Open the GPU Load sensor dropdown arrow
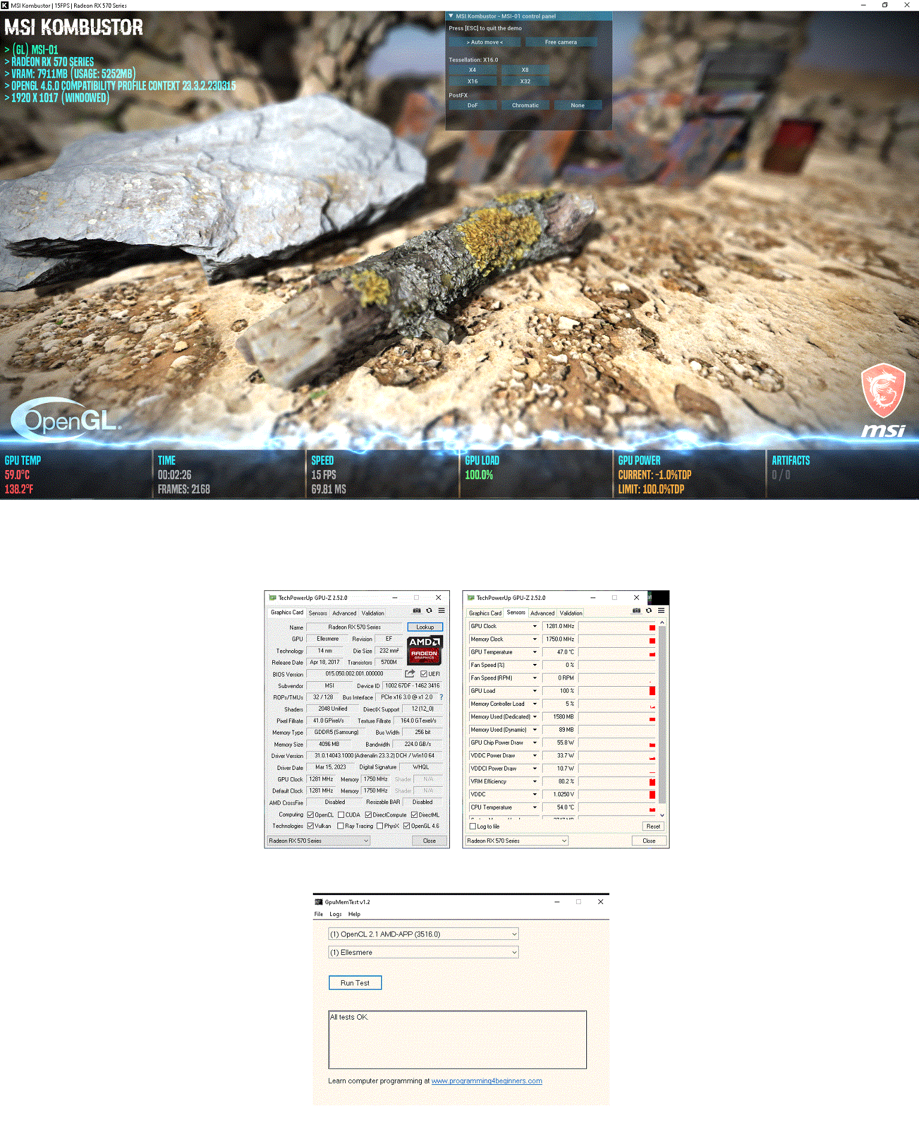The height and width of the screenshot is (1125, 919). [x=535, y=691]
